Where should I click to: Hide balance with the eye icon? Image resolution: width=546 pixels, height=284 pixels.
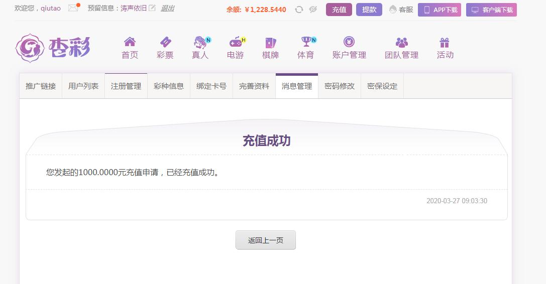(313, 10)
